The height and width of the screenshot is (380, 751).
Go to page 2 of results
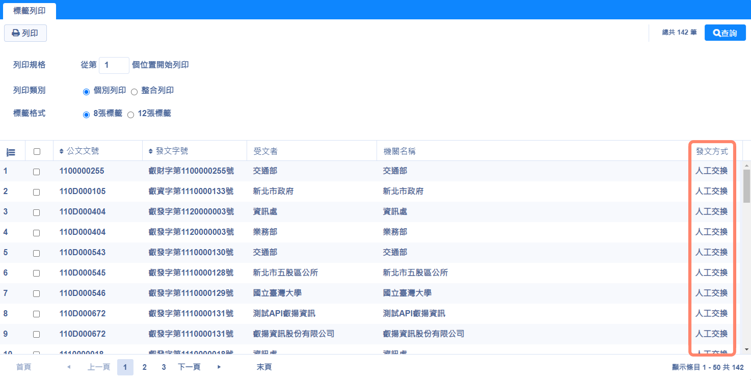(x=145, y=367)
